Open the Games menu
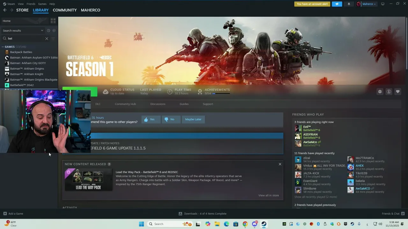Image resolution: width=408 pixels, height=229 pixels. click(42, 4)
